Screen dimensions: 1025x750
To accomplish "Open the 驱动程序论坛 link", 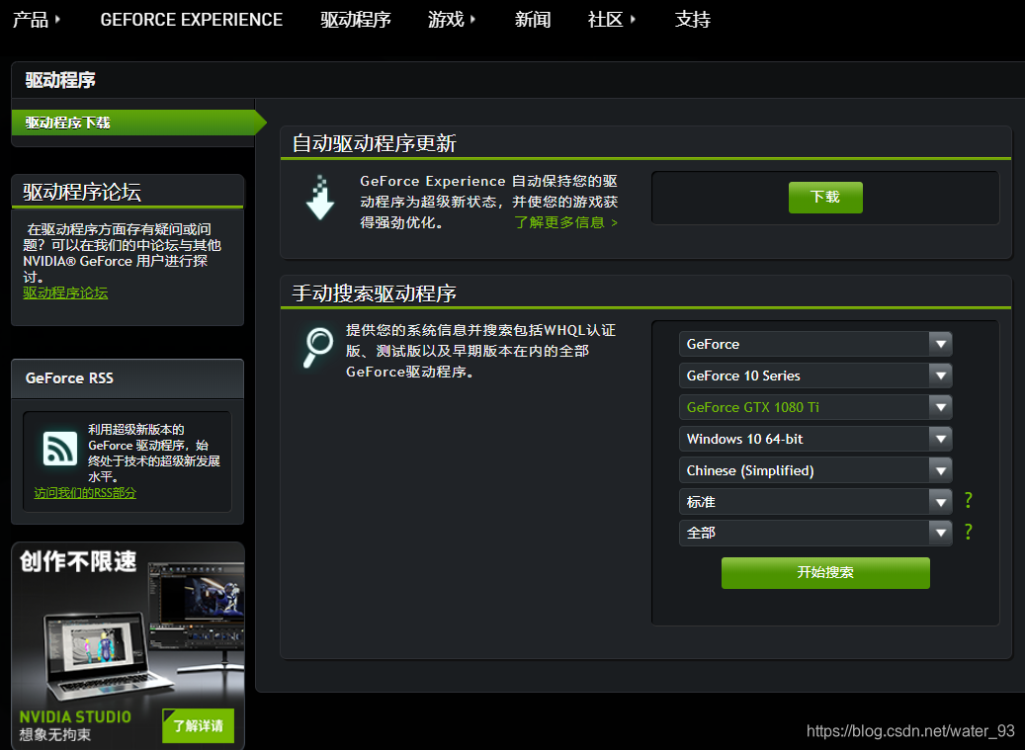I will (x=65, y=292).
